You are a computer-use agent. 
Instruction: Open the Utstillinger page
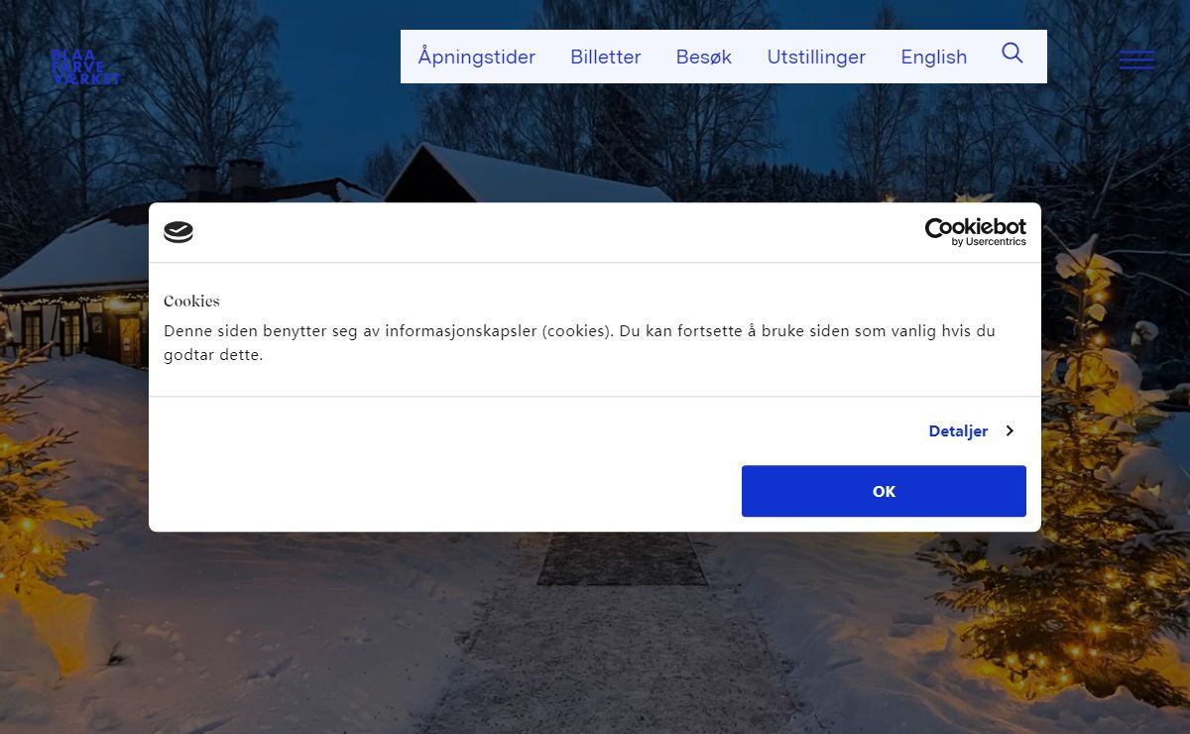click(x=816, y=57)
